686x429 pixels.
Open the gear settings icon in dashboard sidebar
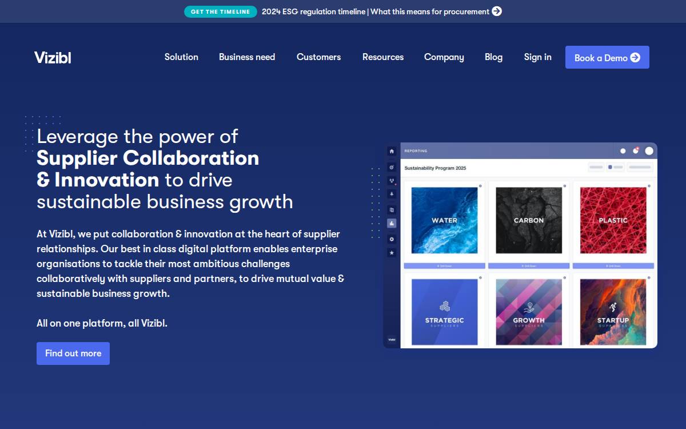tap(392, 239)
